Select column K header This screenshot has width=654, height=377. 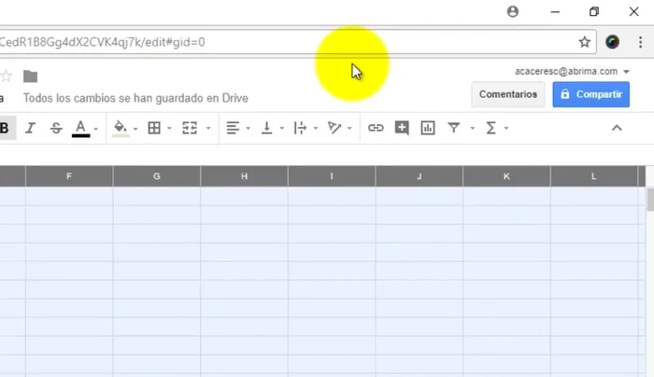(506, 176)
